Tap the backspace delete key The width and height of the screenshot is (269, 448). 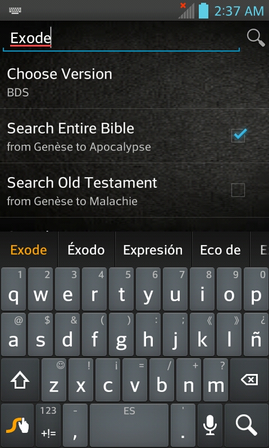point(249,380)
